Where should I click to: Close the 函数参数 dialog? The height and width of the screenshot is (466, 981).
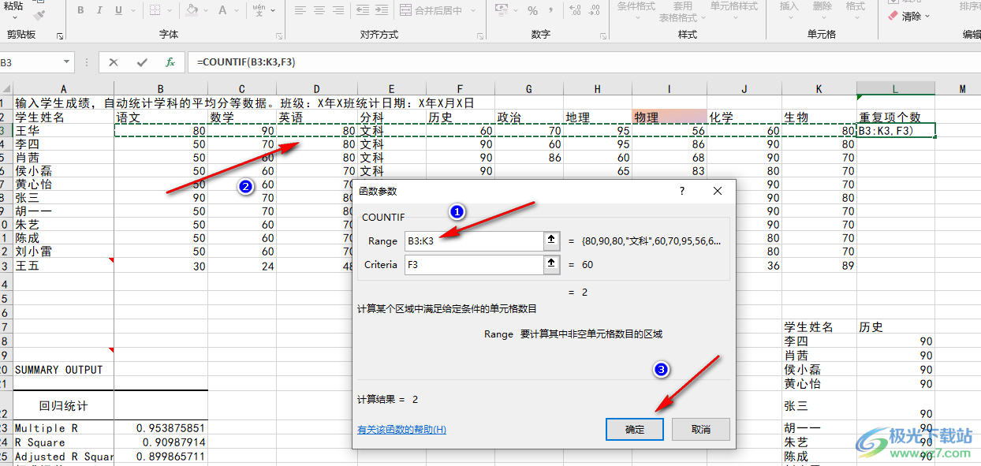tap(718, 191)
